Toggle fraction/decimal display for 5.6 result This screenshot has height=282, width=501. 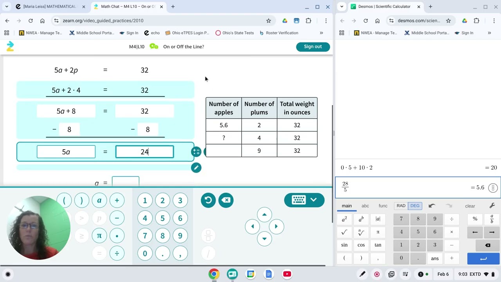(493, 188)
